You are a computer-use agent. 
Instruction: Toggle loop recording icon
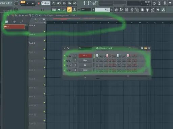point(75,3)
